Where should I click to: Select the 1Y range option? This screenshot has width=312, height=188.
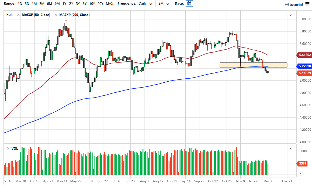click(64, 4)
